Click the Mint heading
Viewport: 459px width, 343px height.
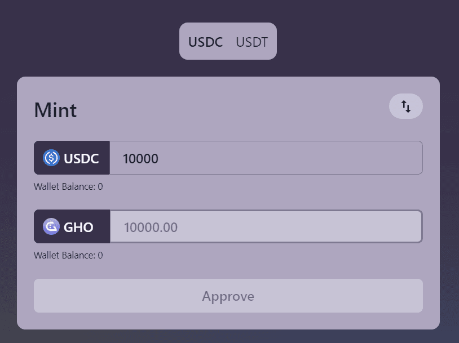(55, 110)
